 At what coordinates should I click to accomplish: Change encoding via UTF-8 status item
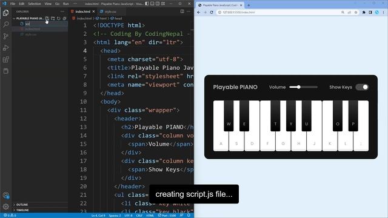coord(128,216)
